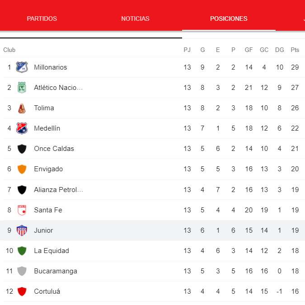Click the gray Bucaramanga shield
Viewport: 305px width, 305px height.
(x=22, y=271)
